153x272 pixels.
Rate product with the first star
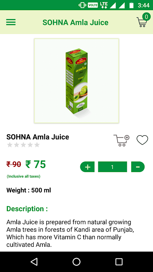pyautogui.click(x=10, y=145)
